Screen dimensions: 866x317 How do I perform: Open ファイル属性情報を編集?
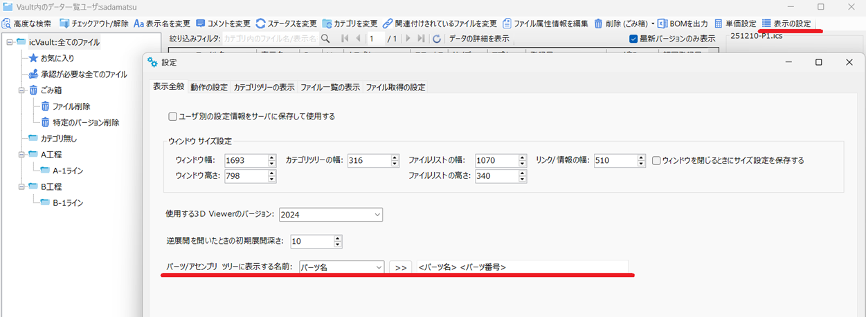(545, 23)
